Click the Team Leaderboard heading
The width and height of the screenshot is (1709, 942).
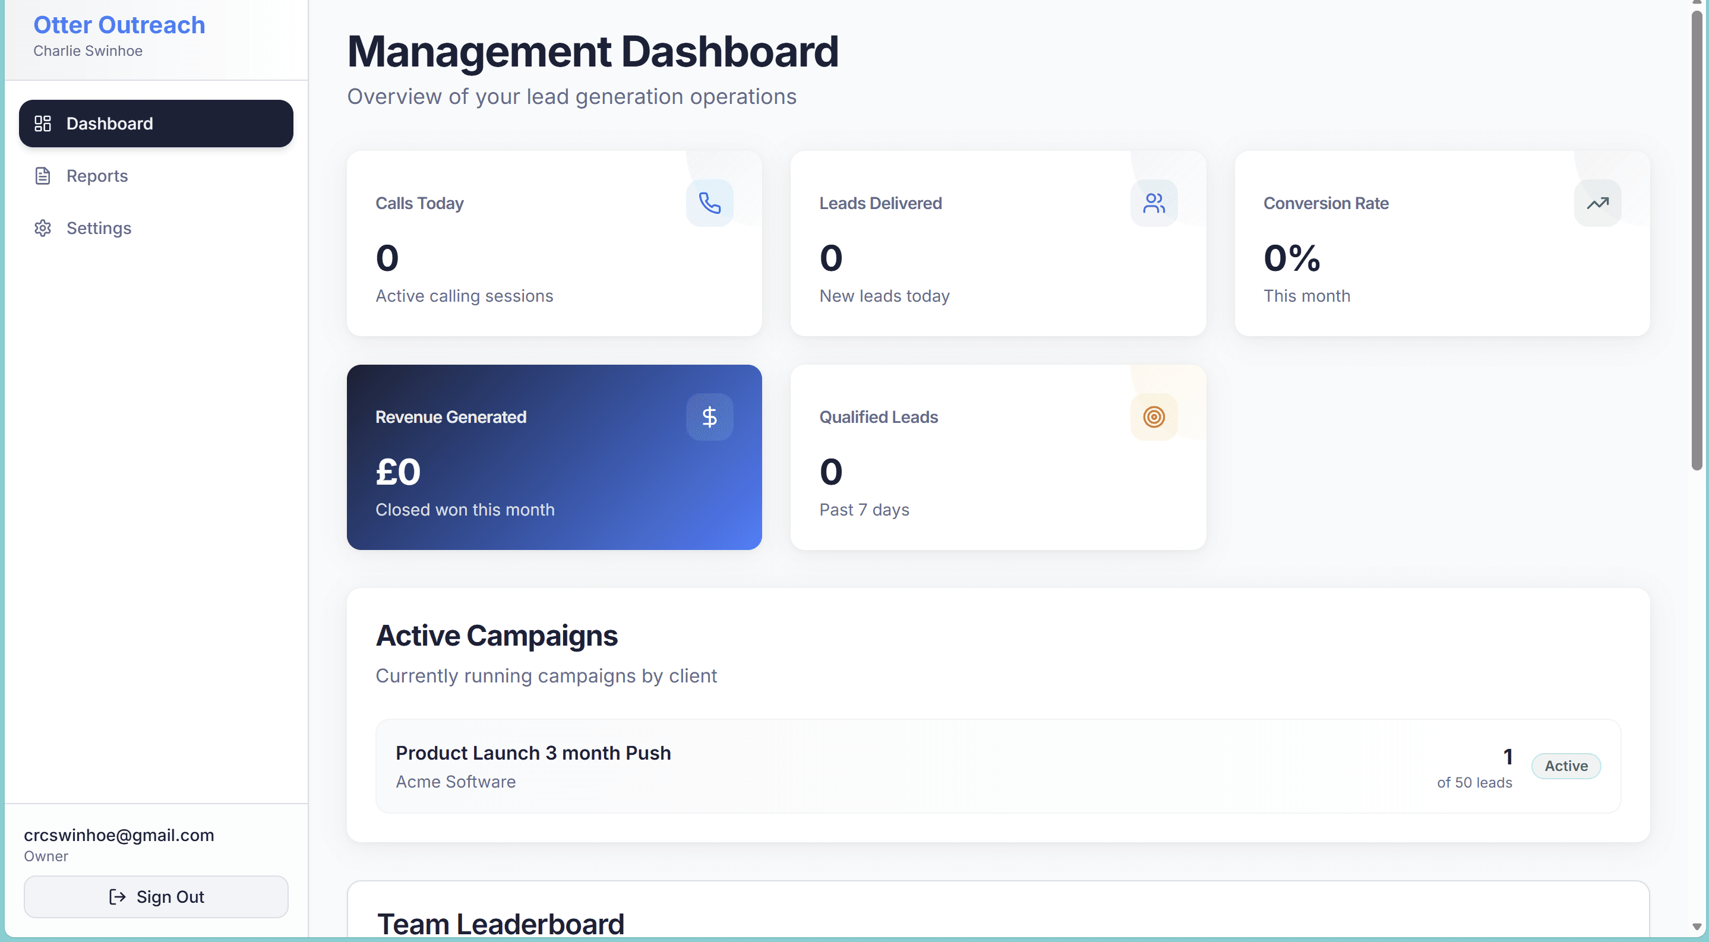point(500,924)
